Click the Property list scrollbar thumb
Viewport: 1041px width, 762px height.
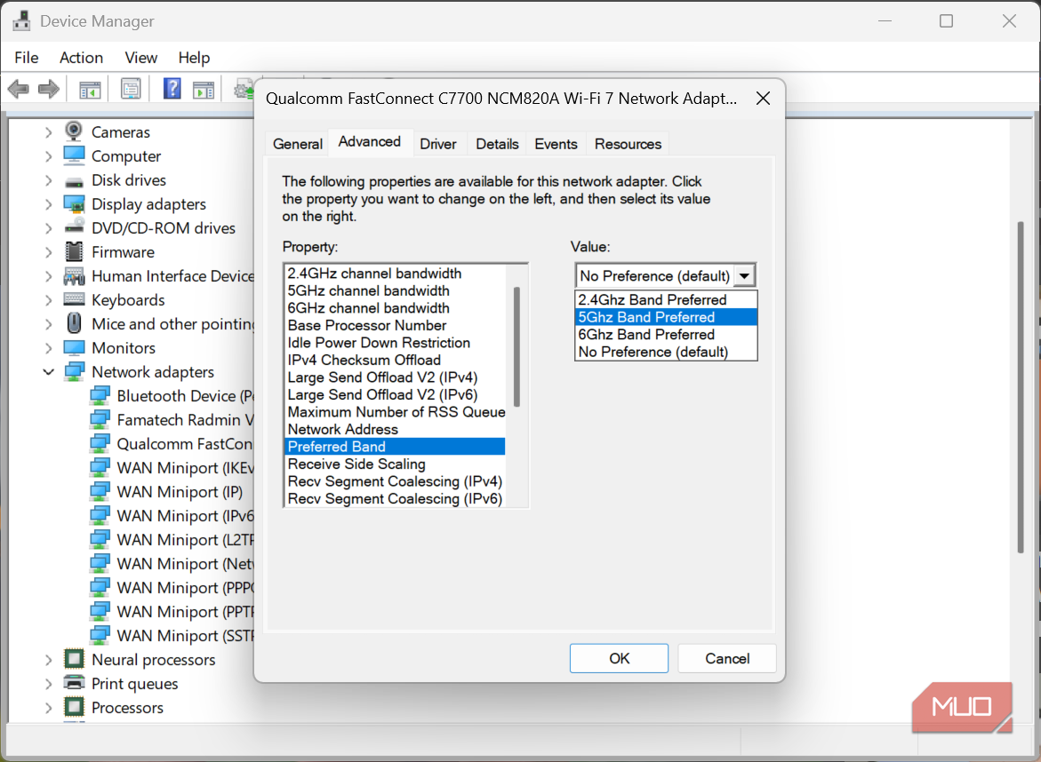coord(516,346)
